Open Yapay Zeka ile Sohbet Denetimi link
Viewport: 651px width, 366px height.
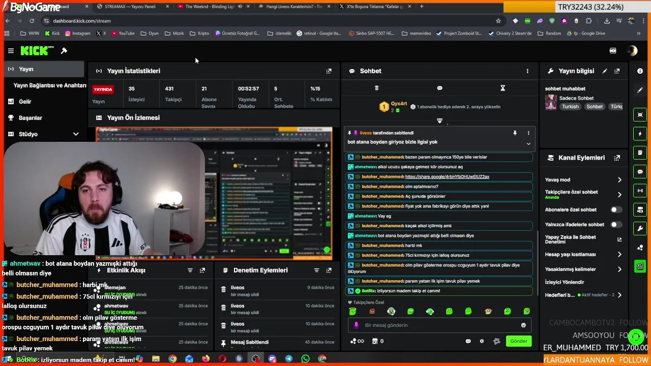pos(619,239)
